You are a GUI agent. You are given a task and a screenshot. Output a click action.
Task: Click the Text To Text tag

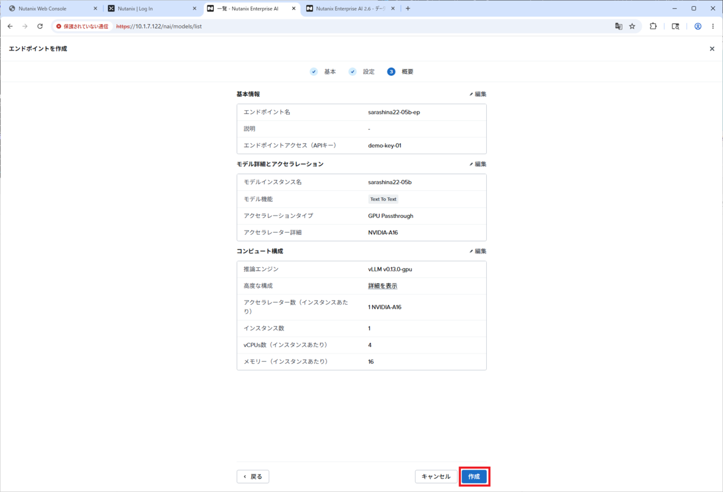(x=383, y=199)
